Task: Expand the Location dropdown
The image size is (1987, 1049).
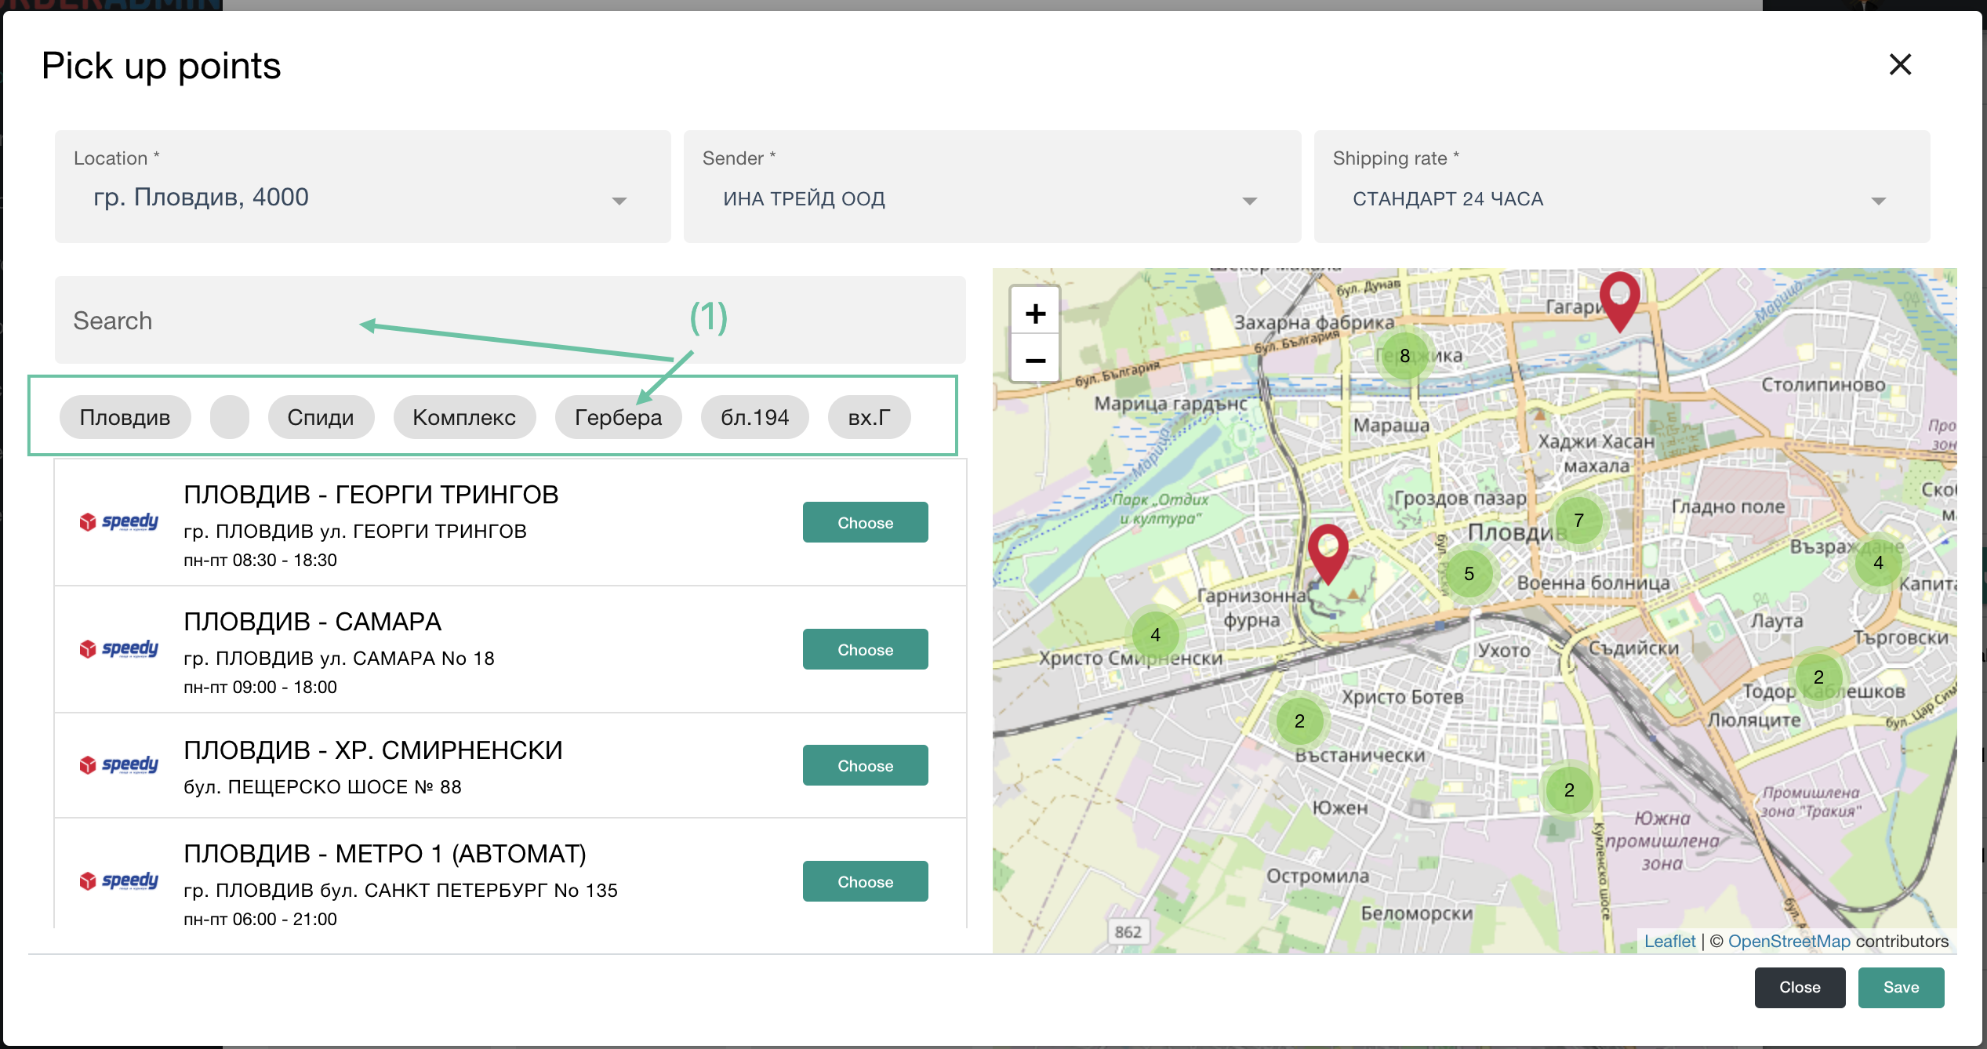Action: (619, 201)
